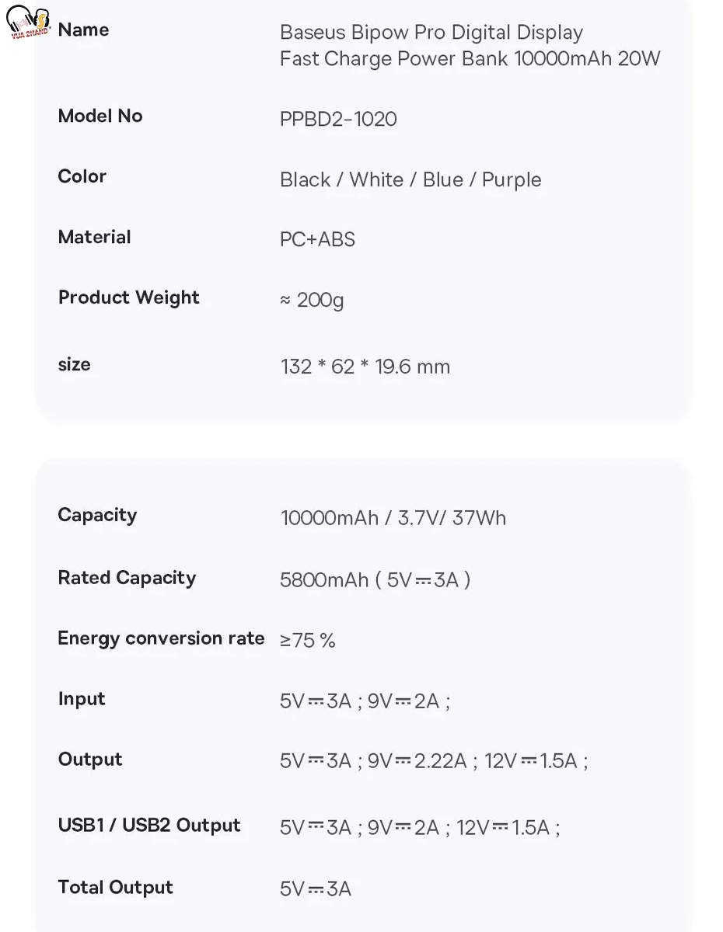Click the PC+ABS material value

click(317, 239)
